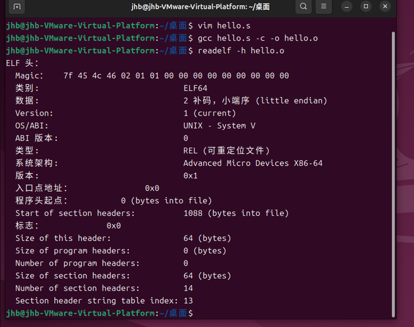414x327 pixels.
Task: Click the '程序头起点:' label
Action: click(x=41, y=201)
